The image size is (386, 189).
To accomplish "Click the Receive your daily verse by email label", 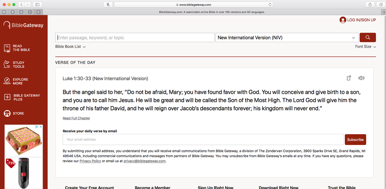I will point(90,131).
